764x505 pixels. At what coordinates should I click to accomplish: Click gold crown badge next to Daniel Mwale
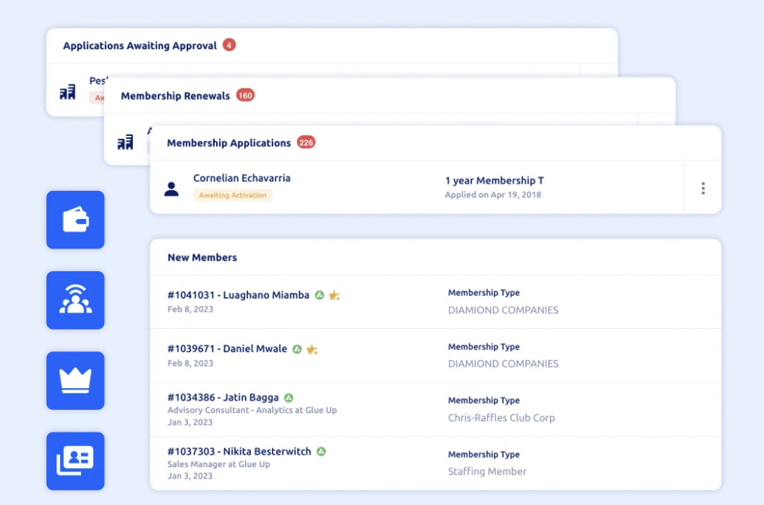pyautogui.click(x=312, y=349)
